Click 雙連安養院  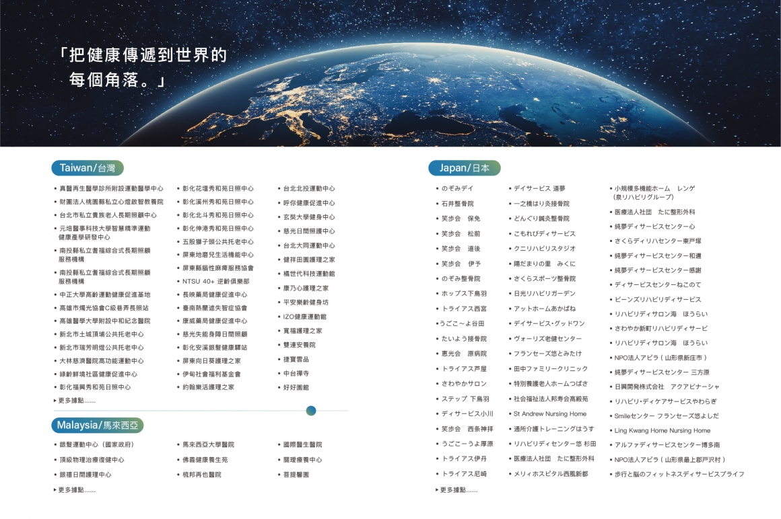(299, 345)
